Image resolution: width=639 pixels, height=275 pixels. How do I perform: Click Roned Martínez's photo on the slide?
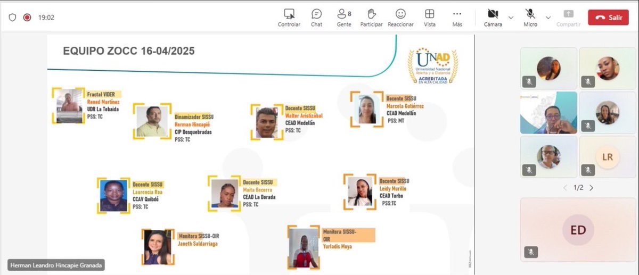(69, 105)
